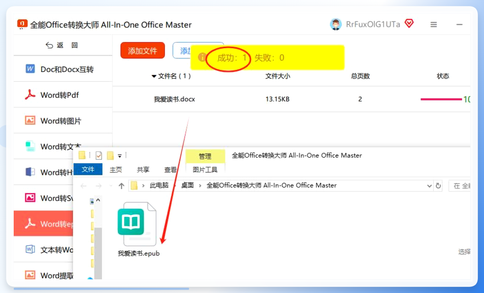The height and width of the screenshot is (293, 484).
Task: Click the 总页数 column header
Action: pyautogui.click(x=360, y=76)
